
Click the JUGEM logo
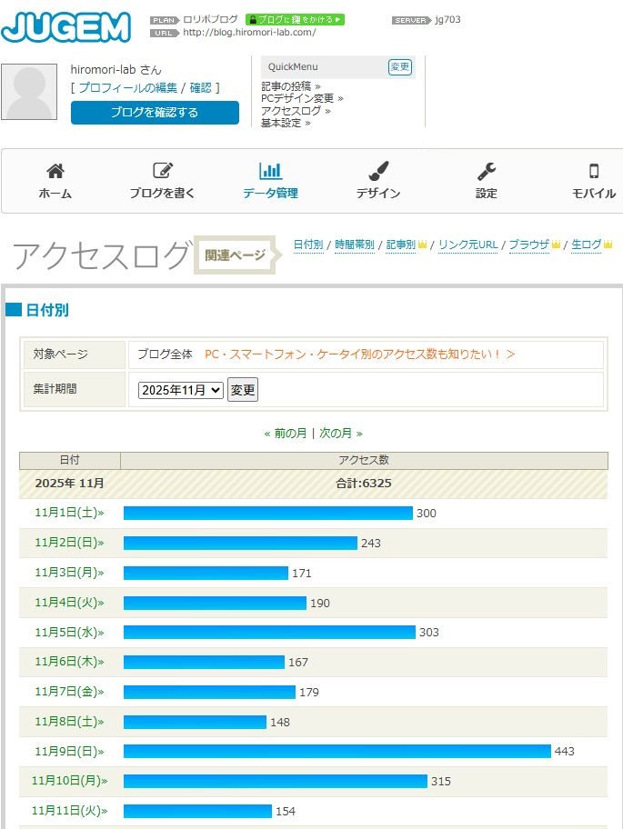[x=65, y=26]
